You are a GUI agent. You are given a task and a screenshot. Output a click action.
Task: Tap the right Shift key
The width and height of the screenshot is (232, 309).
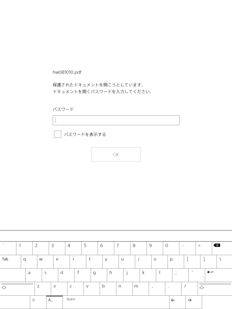click(x=215, y=289)
